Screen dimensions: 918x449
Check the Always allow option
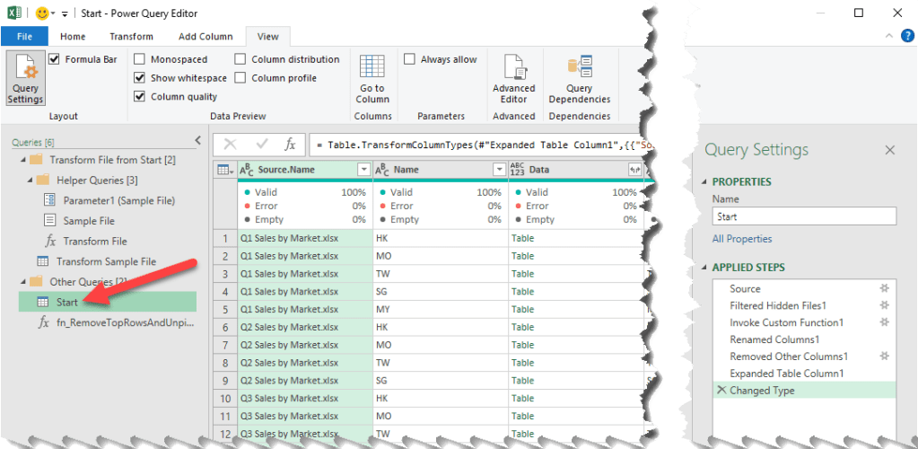click(410, 59)
